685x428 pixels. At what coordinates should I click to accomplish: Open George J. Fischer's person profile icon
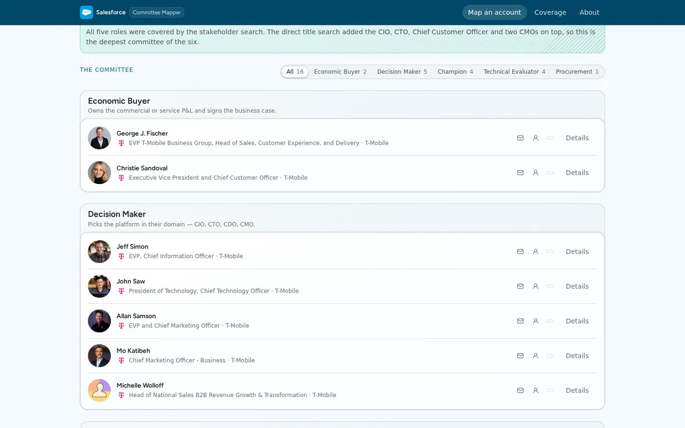(x=535, y=138)
